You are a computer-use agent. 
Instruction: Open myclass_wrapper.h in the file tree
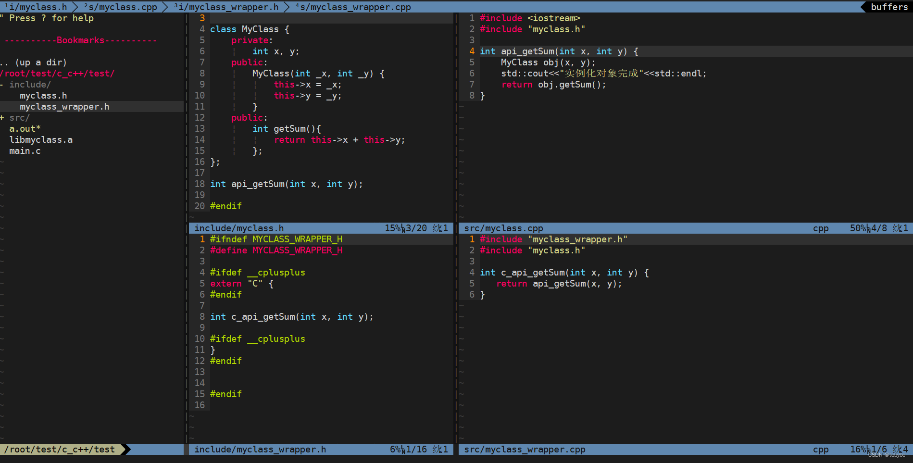(x=64, y=107)
